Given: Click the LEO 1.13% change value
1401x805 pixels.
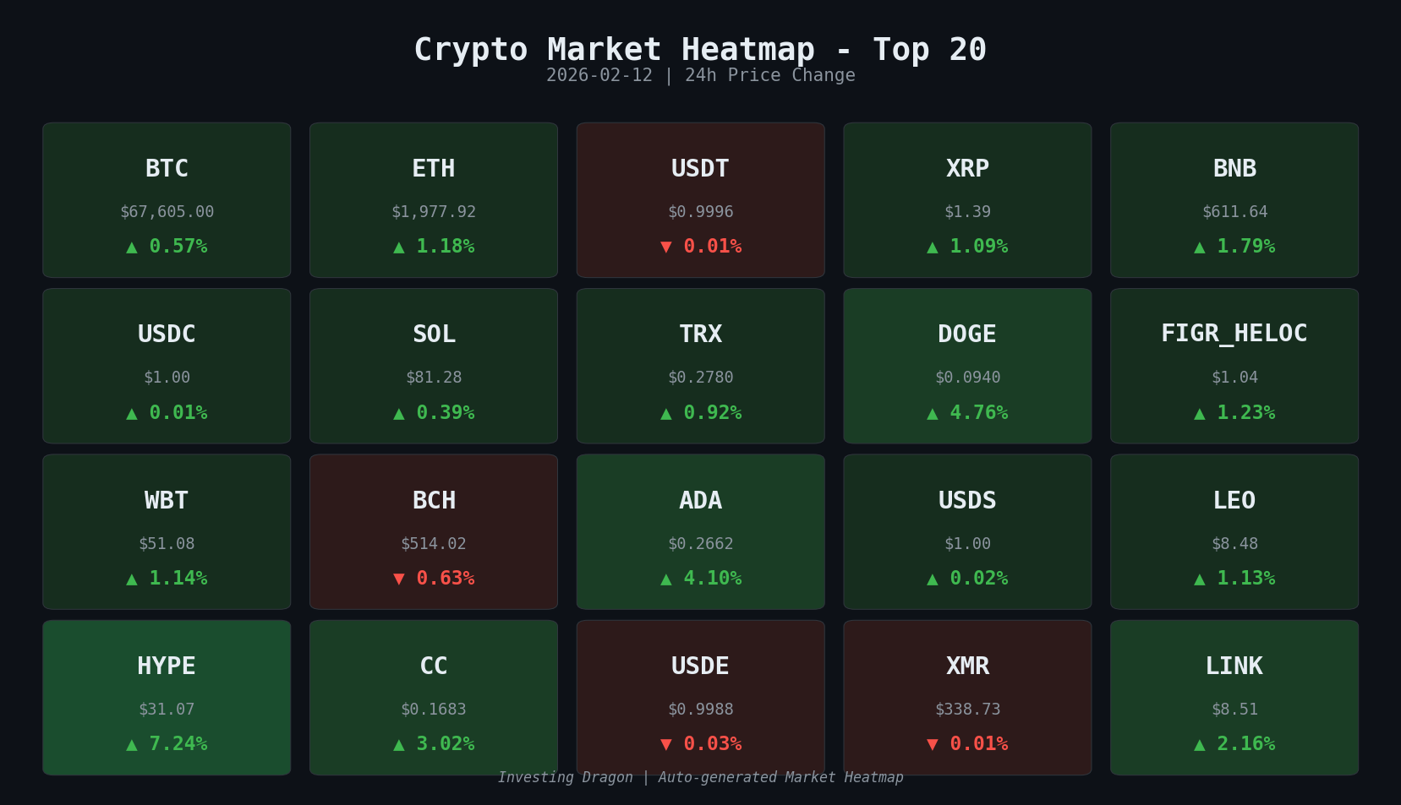Looking at the screenshot, I should [1245, 579].
